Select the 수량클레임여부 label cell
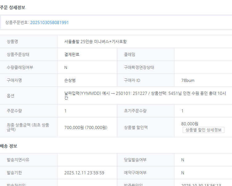The width and height of the screenshot is (232, 186). [20, 67]
